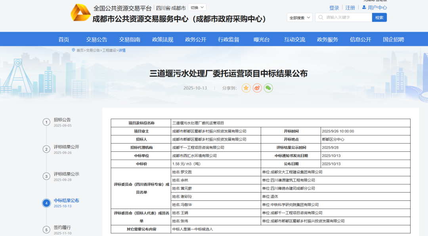Click the location pin icon in breadcrumb
This screenshot has height=236, width=428.
point(73,50)
